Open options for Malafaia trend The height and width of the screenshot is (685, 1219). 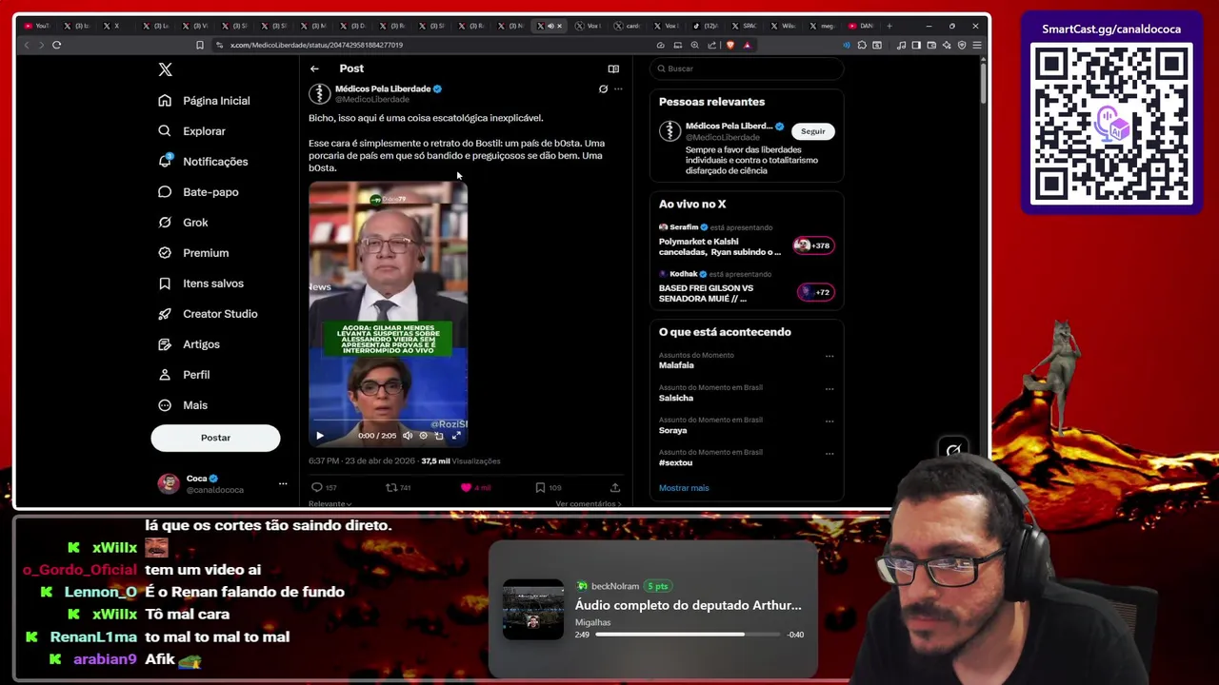(829, 356)
